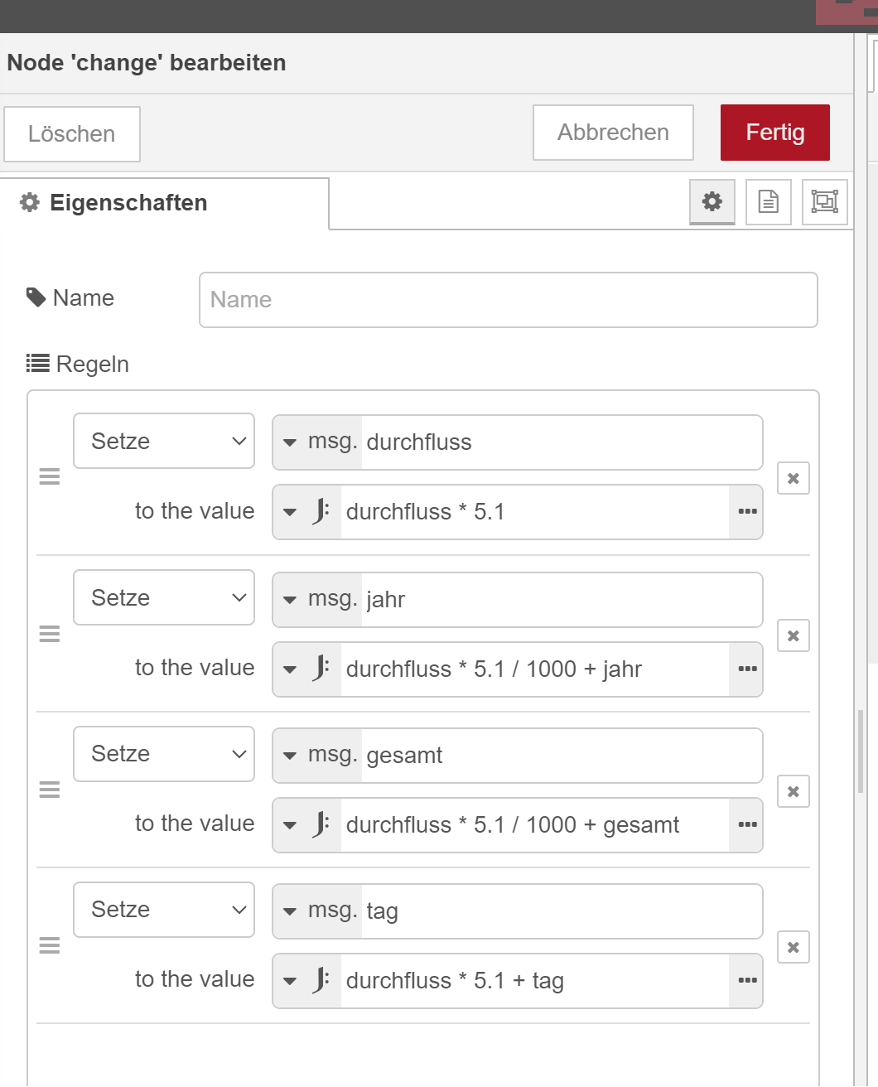Open expression editor for gesamt value
The width and height of the screenshot is (878, 1087).
click(x=746, y=825)
